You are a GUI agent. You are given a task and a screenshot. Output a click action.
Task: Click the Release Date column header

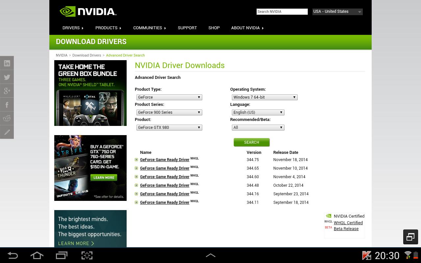point(286,153)
